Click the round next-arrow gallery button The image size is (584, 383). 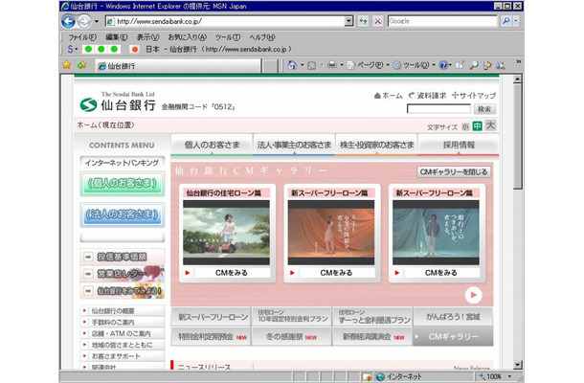click(x=473, y=295)
